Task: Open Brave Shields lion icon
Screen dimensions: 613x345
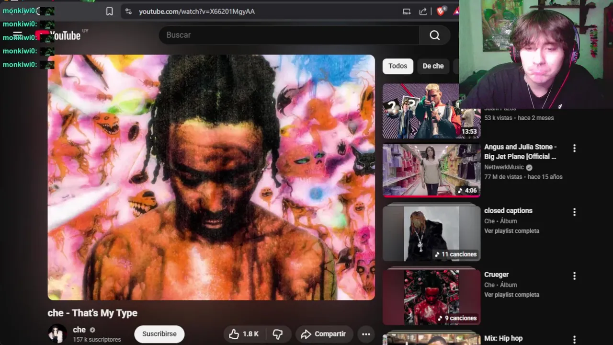Action: 441,11
